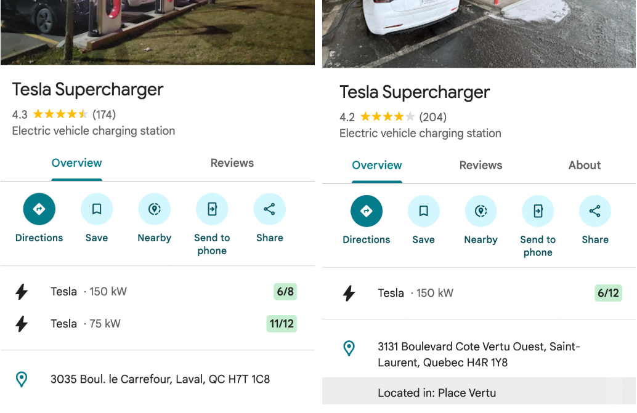Image resolution: width=637 pixels, height=413 pixels.
Task: Search nearby the Saint-Laurent Supercharger
Action: coord(481,212)
